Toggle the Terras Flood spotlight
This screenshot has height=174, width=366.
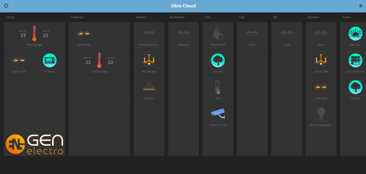[218, 35]
